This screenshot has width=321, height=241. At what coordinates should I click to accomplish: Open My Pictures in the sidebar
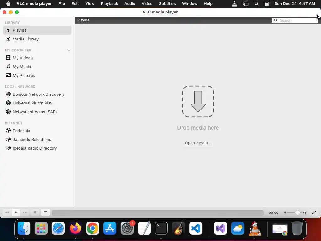(37, 75)
